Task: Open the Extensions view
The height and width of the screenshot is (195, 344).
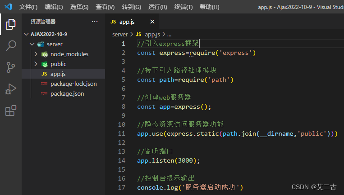Action: tap(10, 111)
